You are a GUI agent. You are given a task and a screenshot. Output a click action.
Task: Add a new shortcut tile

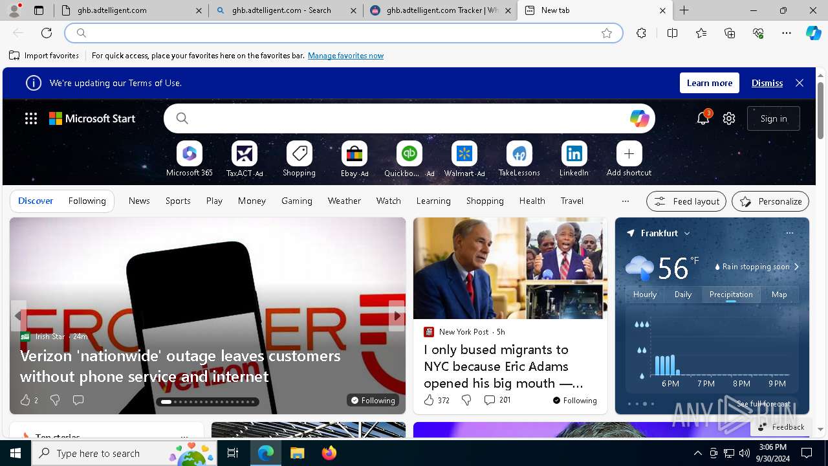(629, 159)
